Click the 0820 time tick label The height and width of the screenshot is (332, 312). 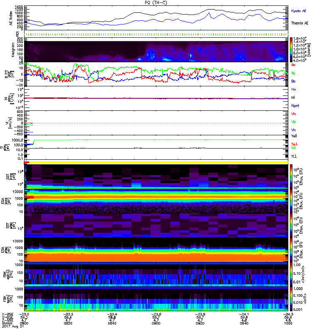tap(68, 323)
